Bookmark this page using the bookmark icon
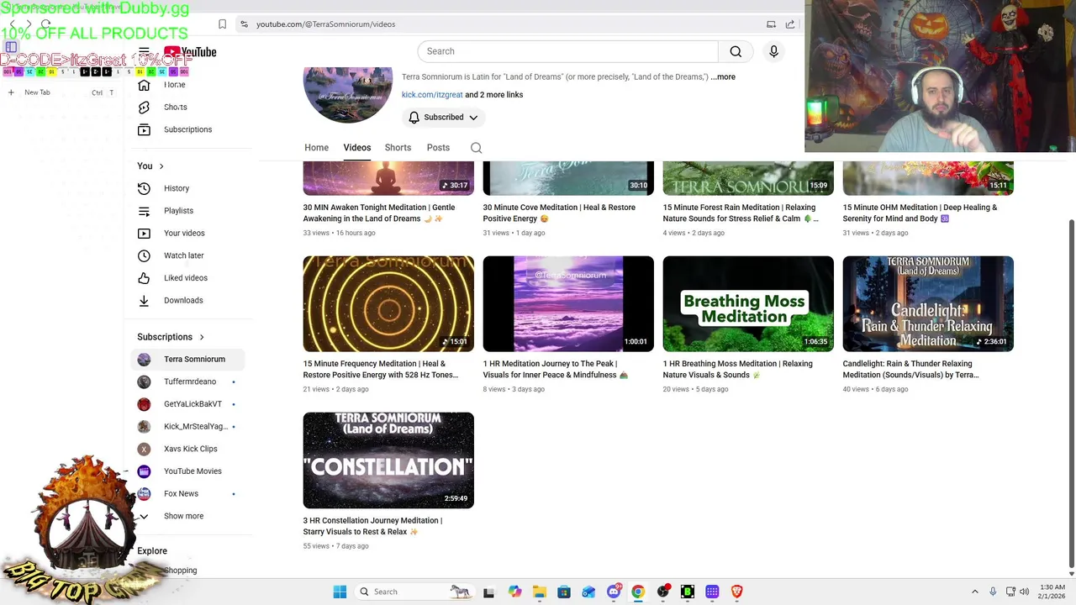 222,24
